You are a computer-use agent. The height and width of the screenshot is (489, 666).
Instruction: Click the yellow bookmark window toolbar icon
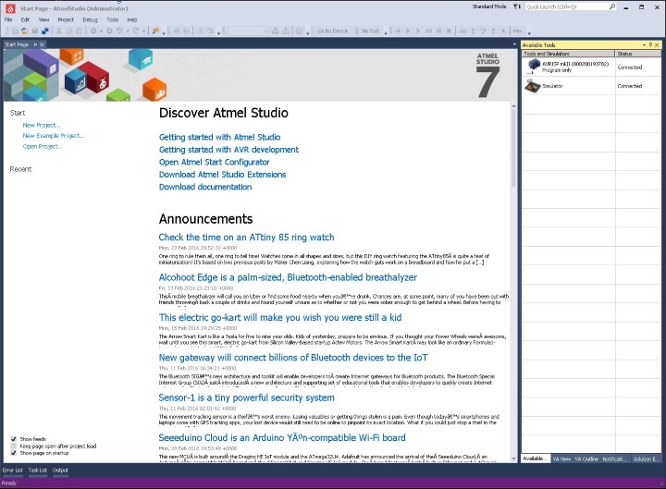click(x=156, y=31)
